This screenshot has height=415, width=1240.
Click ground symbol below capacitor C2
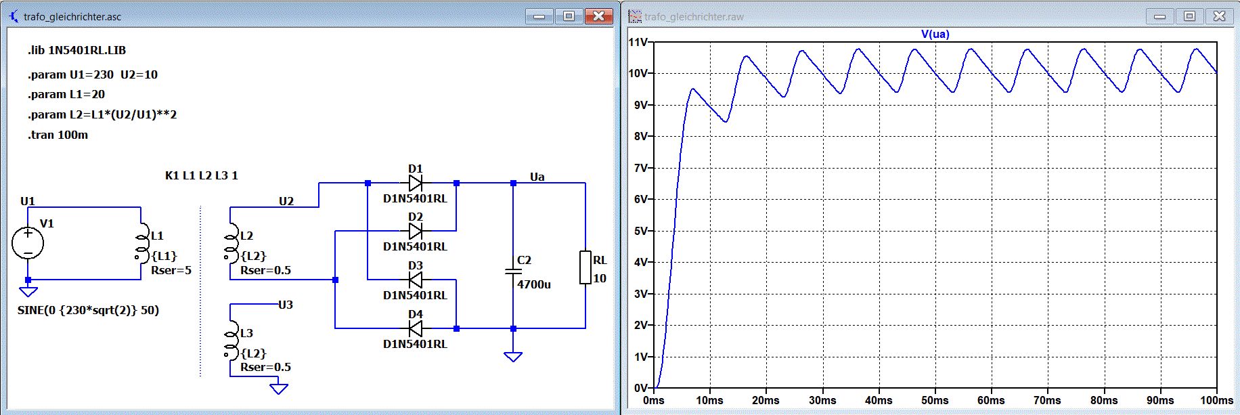(513, 357)
